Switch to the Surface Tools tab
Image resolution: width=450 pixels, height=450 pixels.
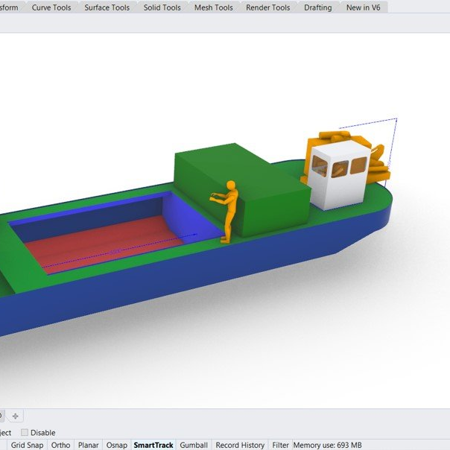point(107,7)
